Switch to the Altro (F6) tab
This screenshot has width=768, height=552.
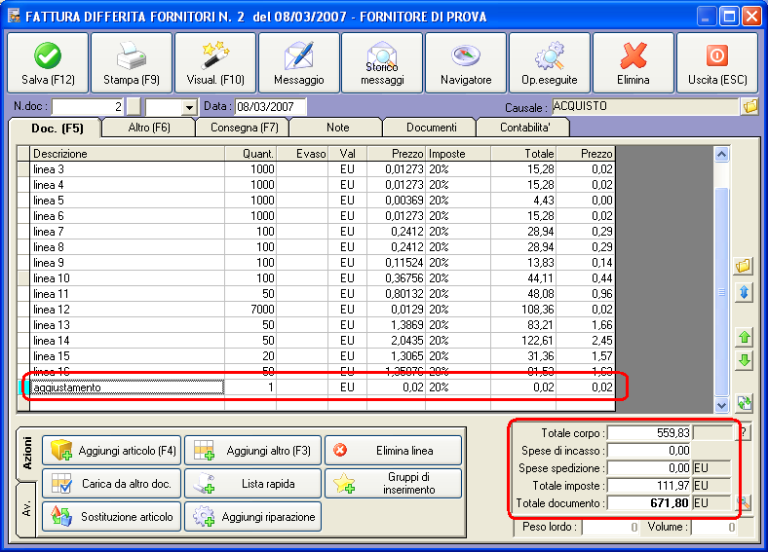tap(149, 128)
